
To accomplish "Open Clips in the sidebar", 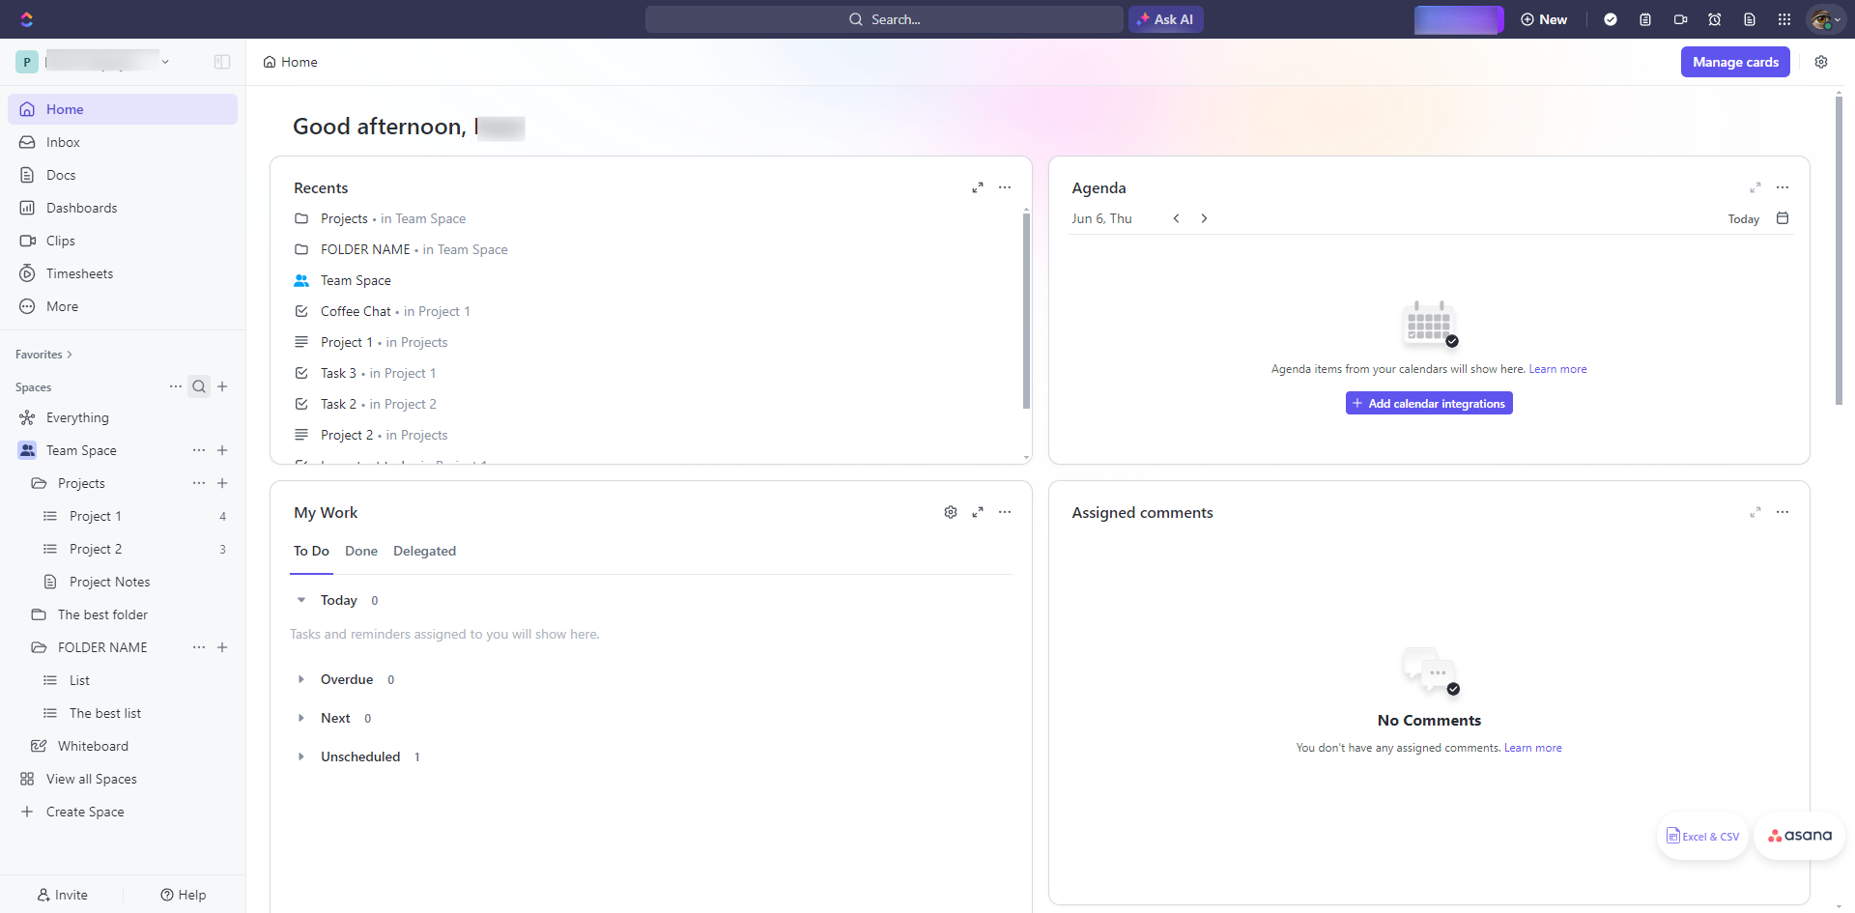I will pos(123,241).
